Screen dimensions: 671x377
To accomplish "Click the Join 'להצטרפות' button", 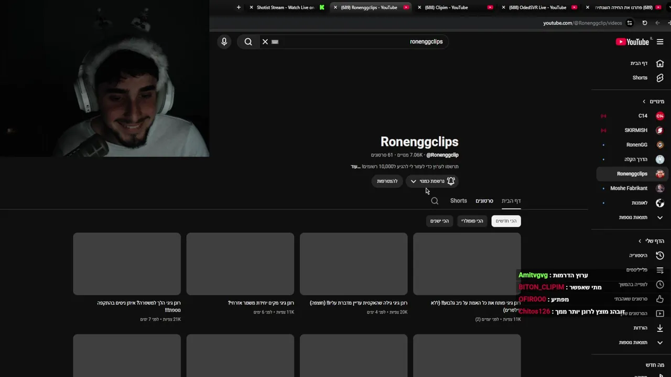I will coord(387,181).
